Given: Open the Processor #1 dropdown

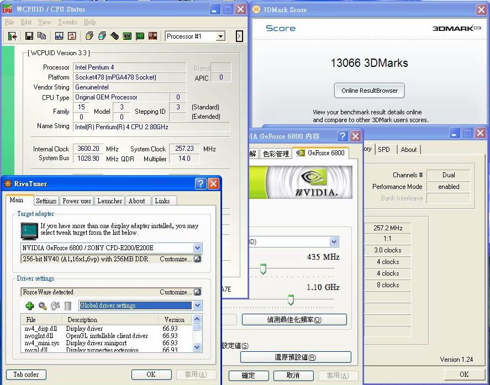Looking at the screenshot, I should 221,36.
